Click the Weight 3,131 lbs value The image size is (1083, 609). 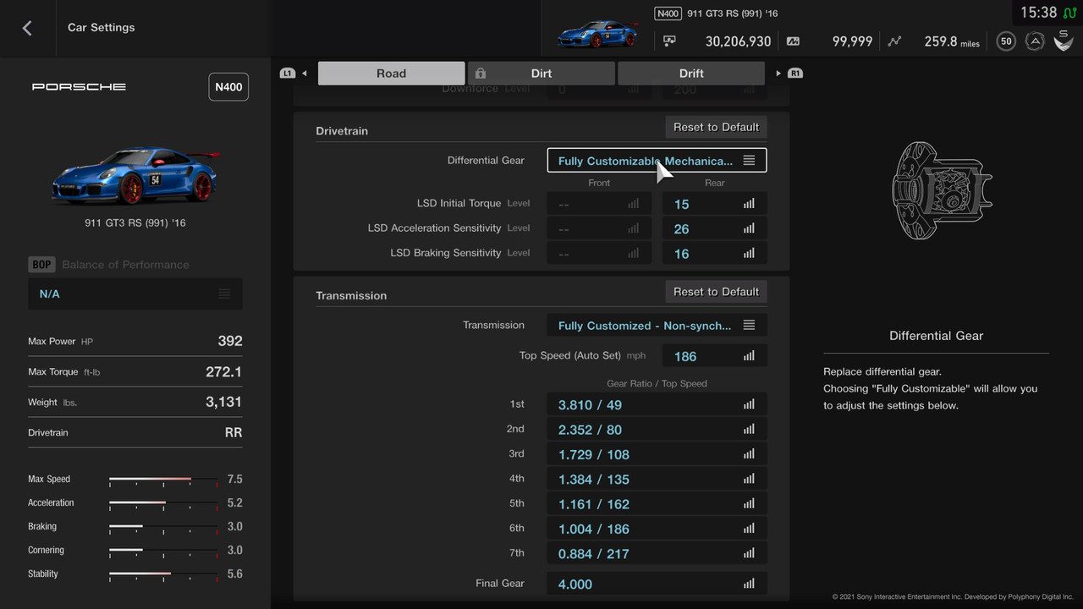point(224,402)
